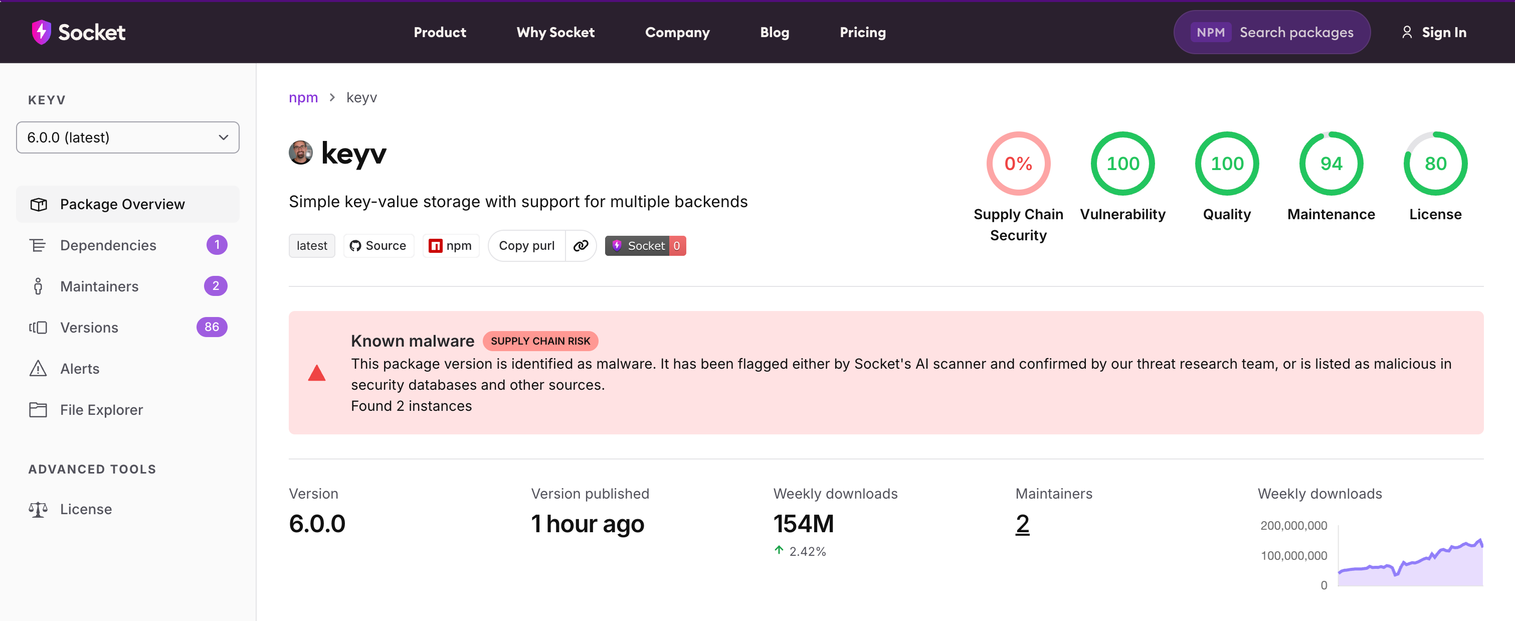Screen dimensions: 1515x621
Task: Click the Sign In user icon
Action: click(x=1407, y=33)
